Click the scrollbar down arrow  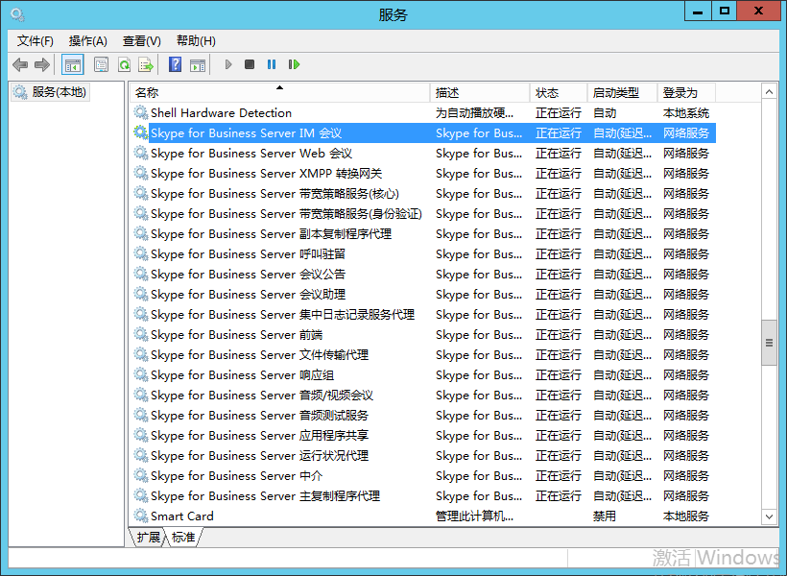pos(769,516)
